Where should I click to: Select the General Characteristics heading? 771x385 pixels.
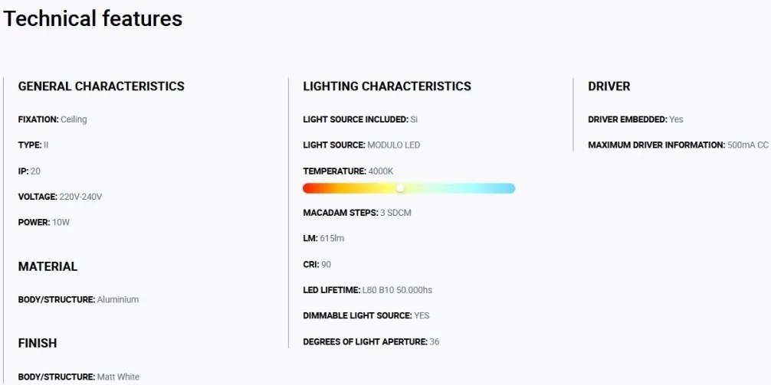pyautogui.click(x=101, y=86)
